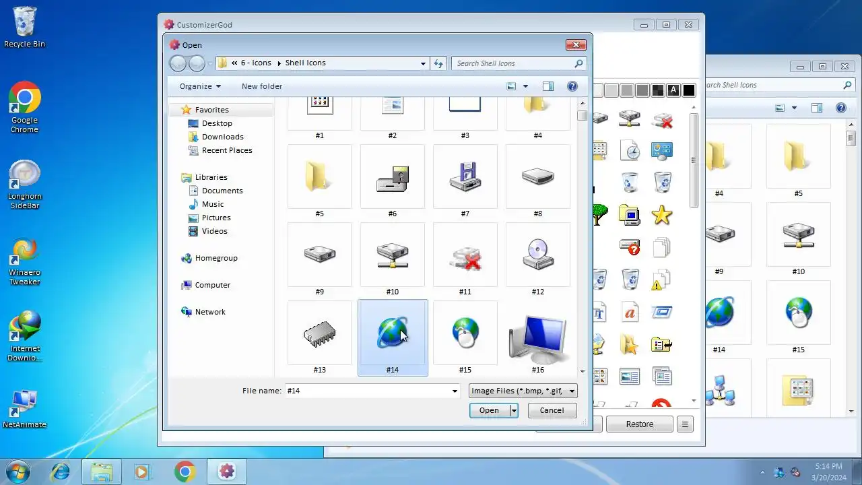Select the #5 folder icon in Open dialog
The height and width of the screenshot is (485, 862).
[320, 182]
